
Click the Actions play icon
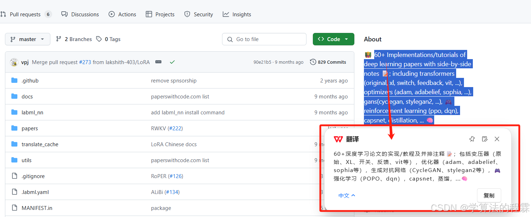click(112, 14)
